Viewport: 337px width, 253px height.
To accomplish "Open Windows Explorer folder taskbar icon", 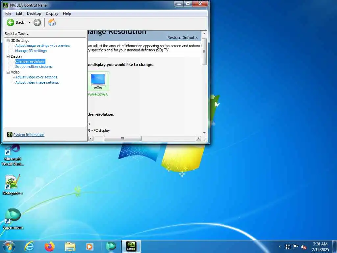I will [70, 247].
